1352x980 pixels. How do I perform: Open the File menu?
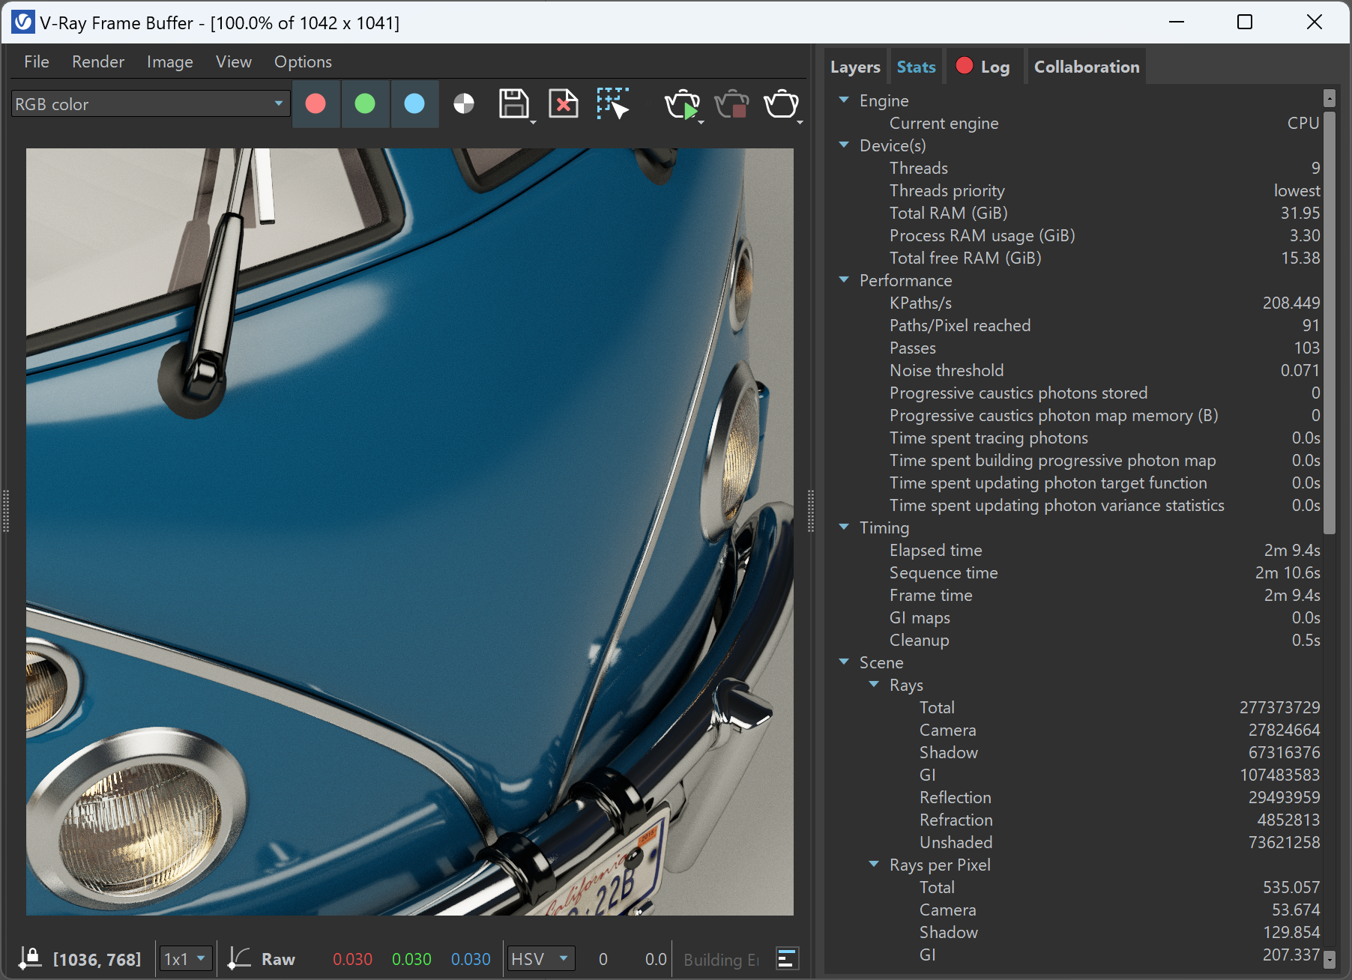point(37,61)
